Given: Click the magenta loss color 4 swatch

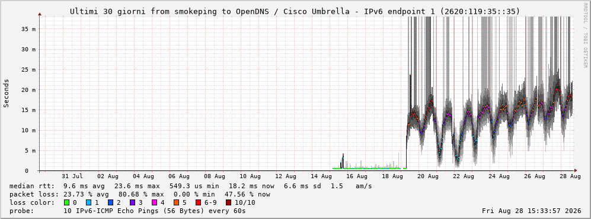Looking at the screenshot, I should 154,202.
